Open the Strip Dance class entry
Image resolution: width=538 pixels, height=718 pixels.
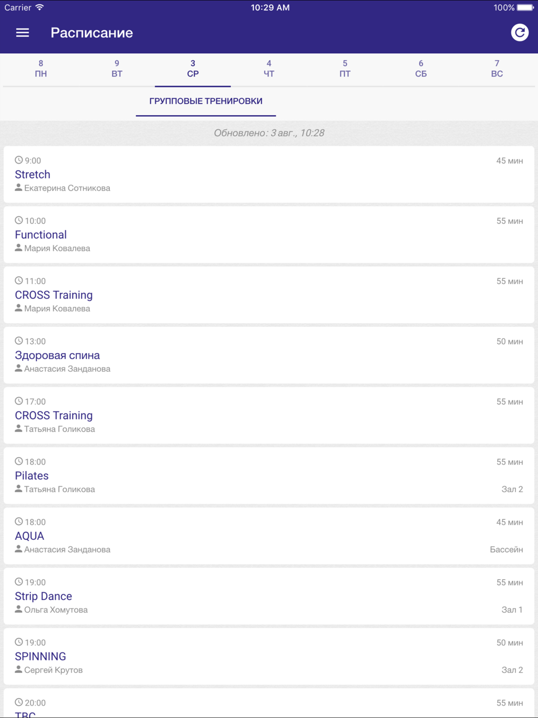pyautogui.click(x=269, y=596)
